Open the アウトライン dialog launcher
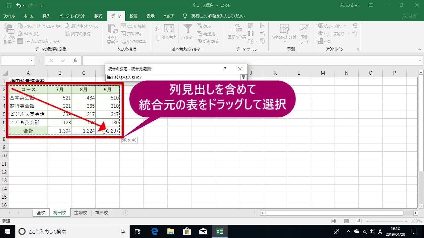424x238 pixels. click(x=358, y=49)
